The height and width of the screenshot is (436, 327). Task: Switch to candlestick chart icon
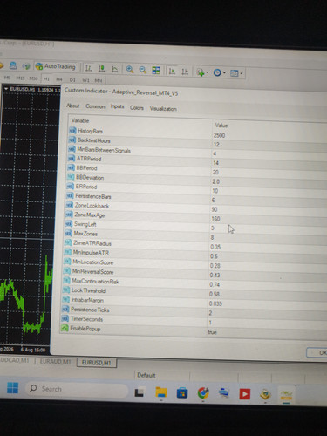click(101, 69)
